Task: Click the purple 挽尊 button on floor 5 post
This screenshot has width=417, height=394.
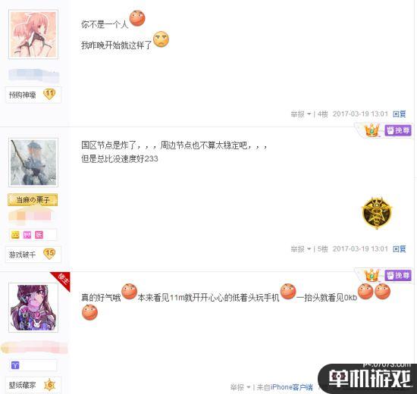Action: pyautogui.click(x=398, y=130)
